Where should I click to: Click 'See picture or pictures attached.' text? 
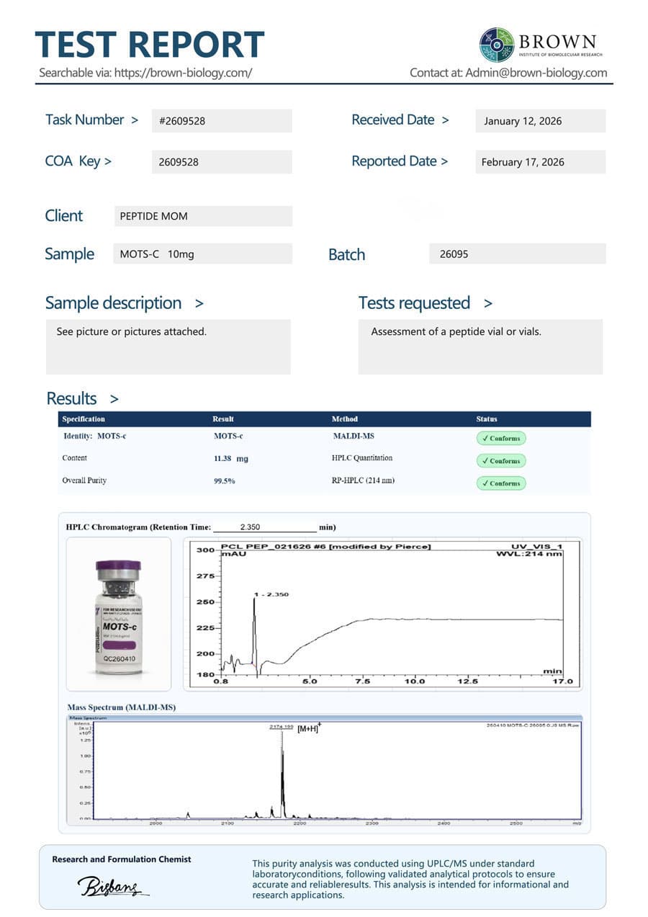pos(132,332)
